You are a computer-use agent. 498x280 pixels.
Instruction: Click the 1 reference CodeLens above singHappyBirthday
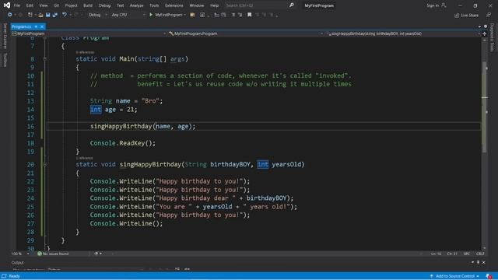click(x=84, y=158)
